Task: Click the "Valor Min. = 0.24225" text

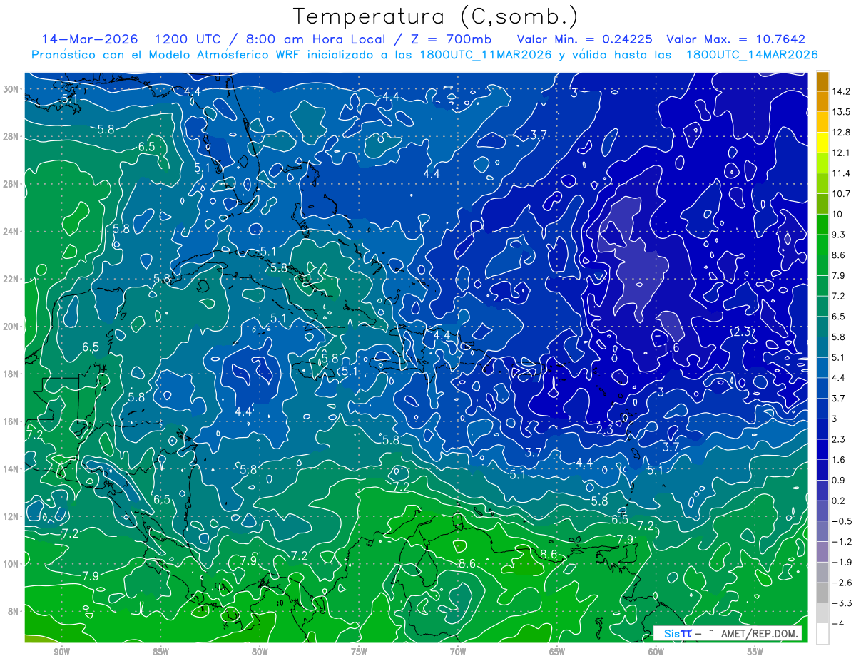Action: [584, 39]
